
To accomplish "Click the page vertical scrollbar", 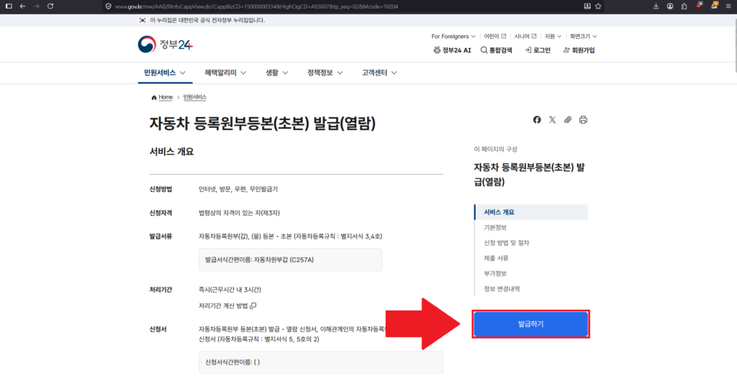I will 734,47.
